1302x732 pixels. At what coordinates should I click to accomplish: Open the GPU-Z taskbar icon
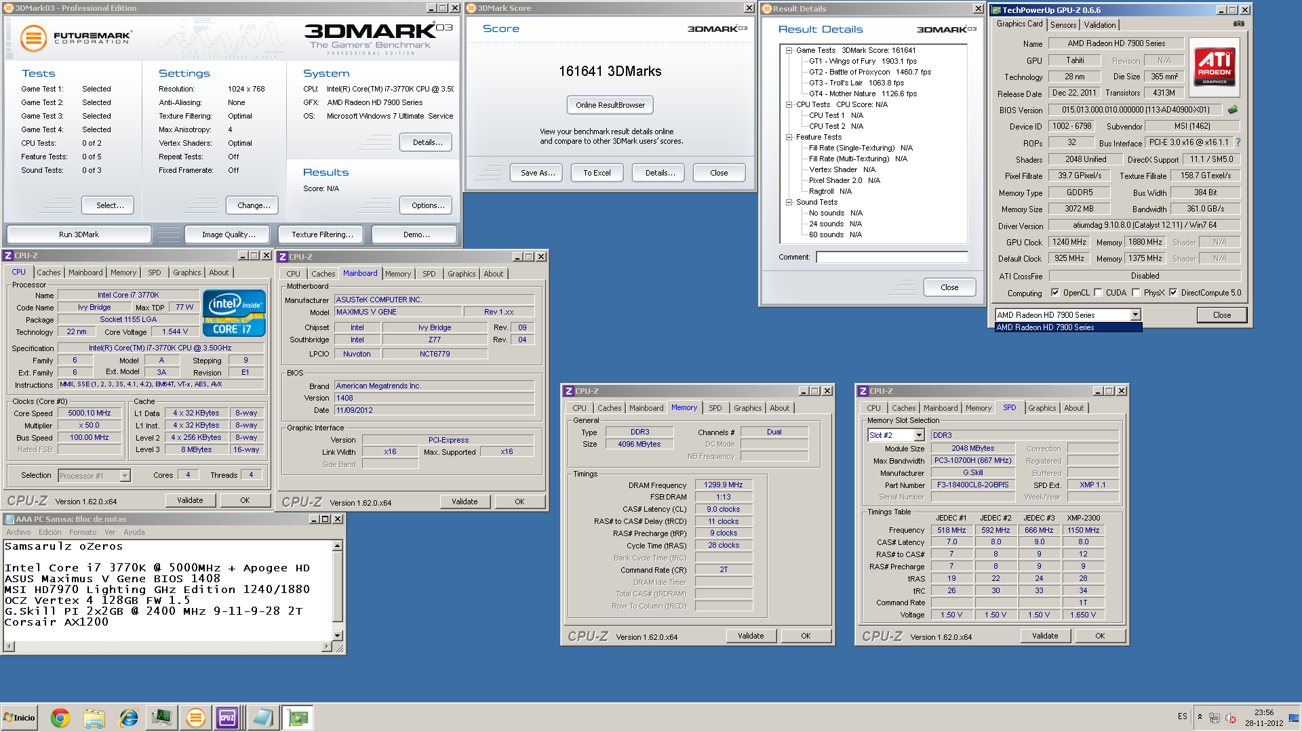coord(298,717)
